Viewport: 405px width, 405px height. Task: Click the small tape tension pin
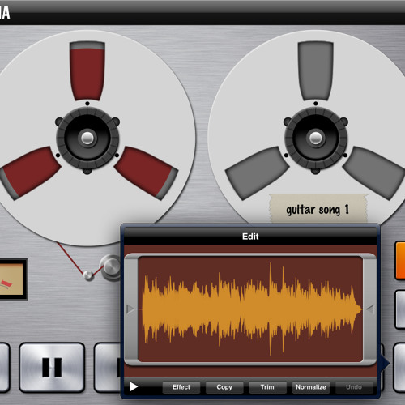(x=88, y=275)
